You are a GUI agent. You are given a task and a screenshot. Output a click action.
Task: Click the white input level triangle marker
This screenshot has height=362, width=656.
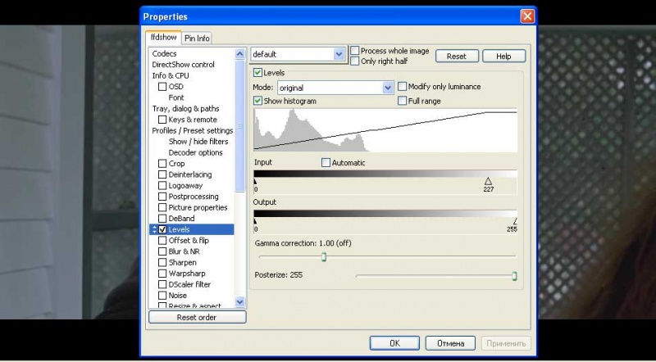pyautogui.click(x=488, y=181)
